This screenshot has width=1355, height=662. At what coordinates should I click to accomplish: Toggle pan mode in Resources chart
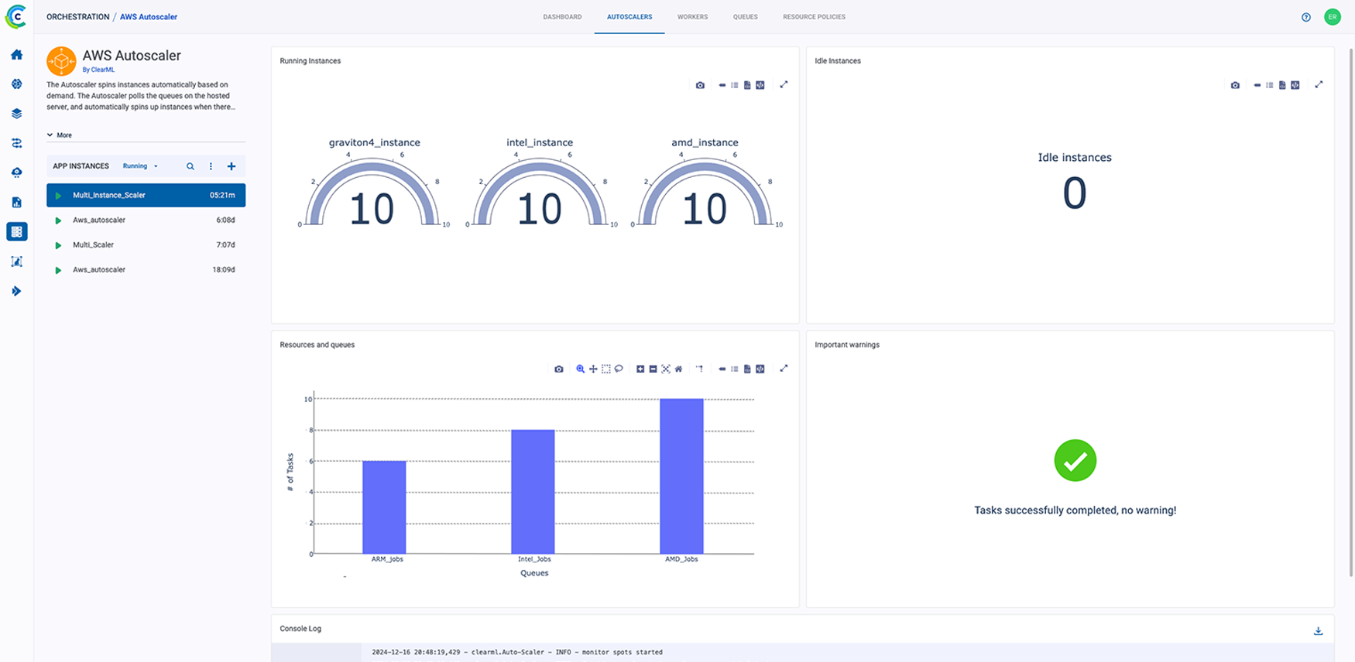(593, 369)
